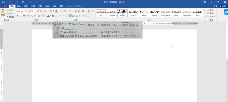
Task: Click the Replace (替换) button
Action: pyautogui.click(x=211, y=13)
